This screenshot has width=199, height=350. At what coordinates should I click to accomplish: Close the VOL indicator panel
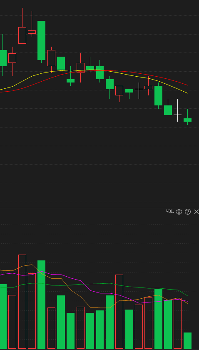pyautogui.click(x=197, y=212)
